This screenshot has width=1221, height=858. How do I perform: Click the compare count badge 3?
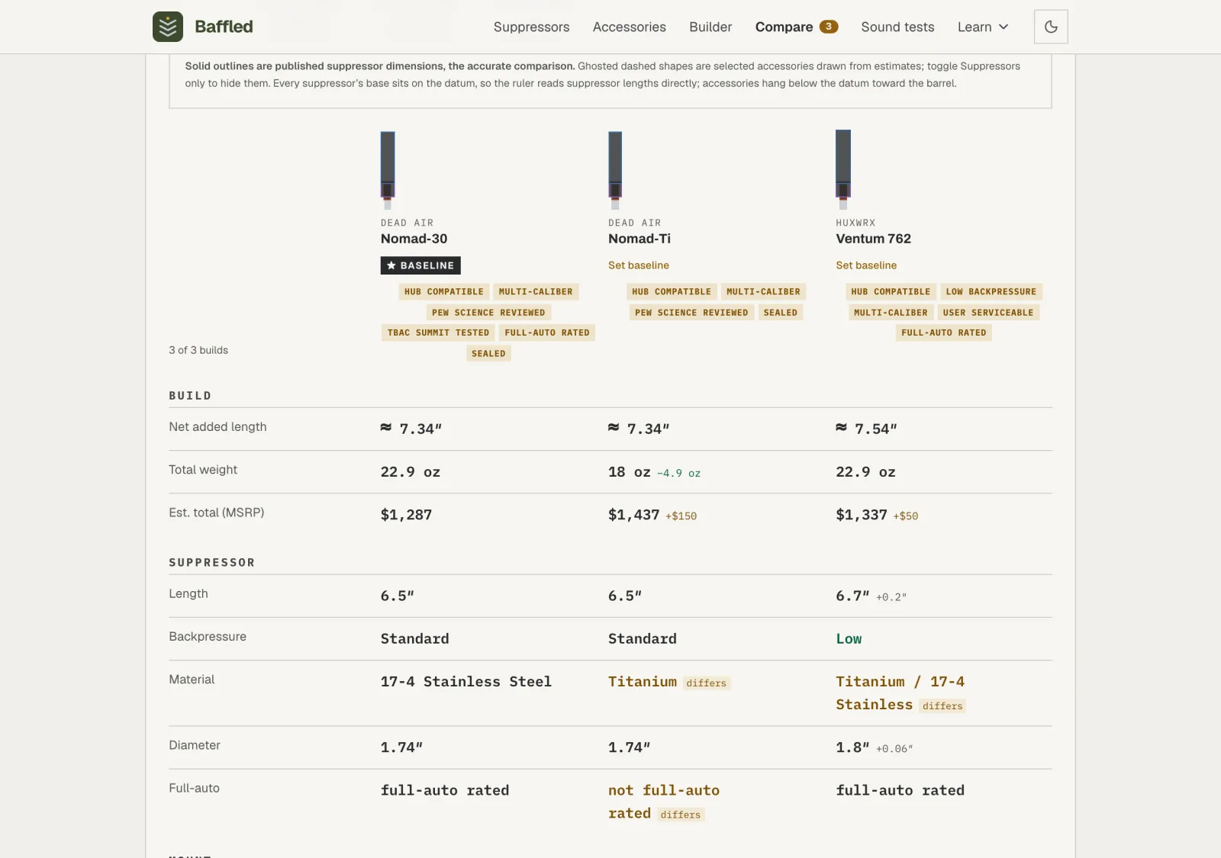[x=829, y=27]
